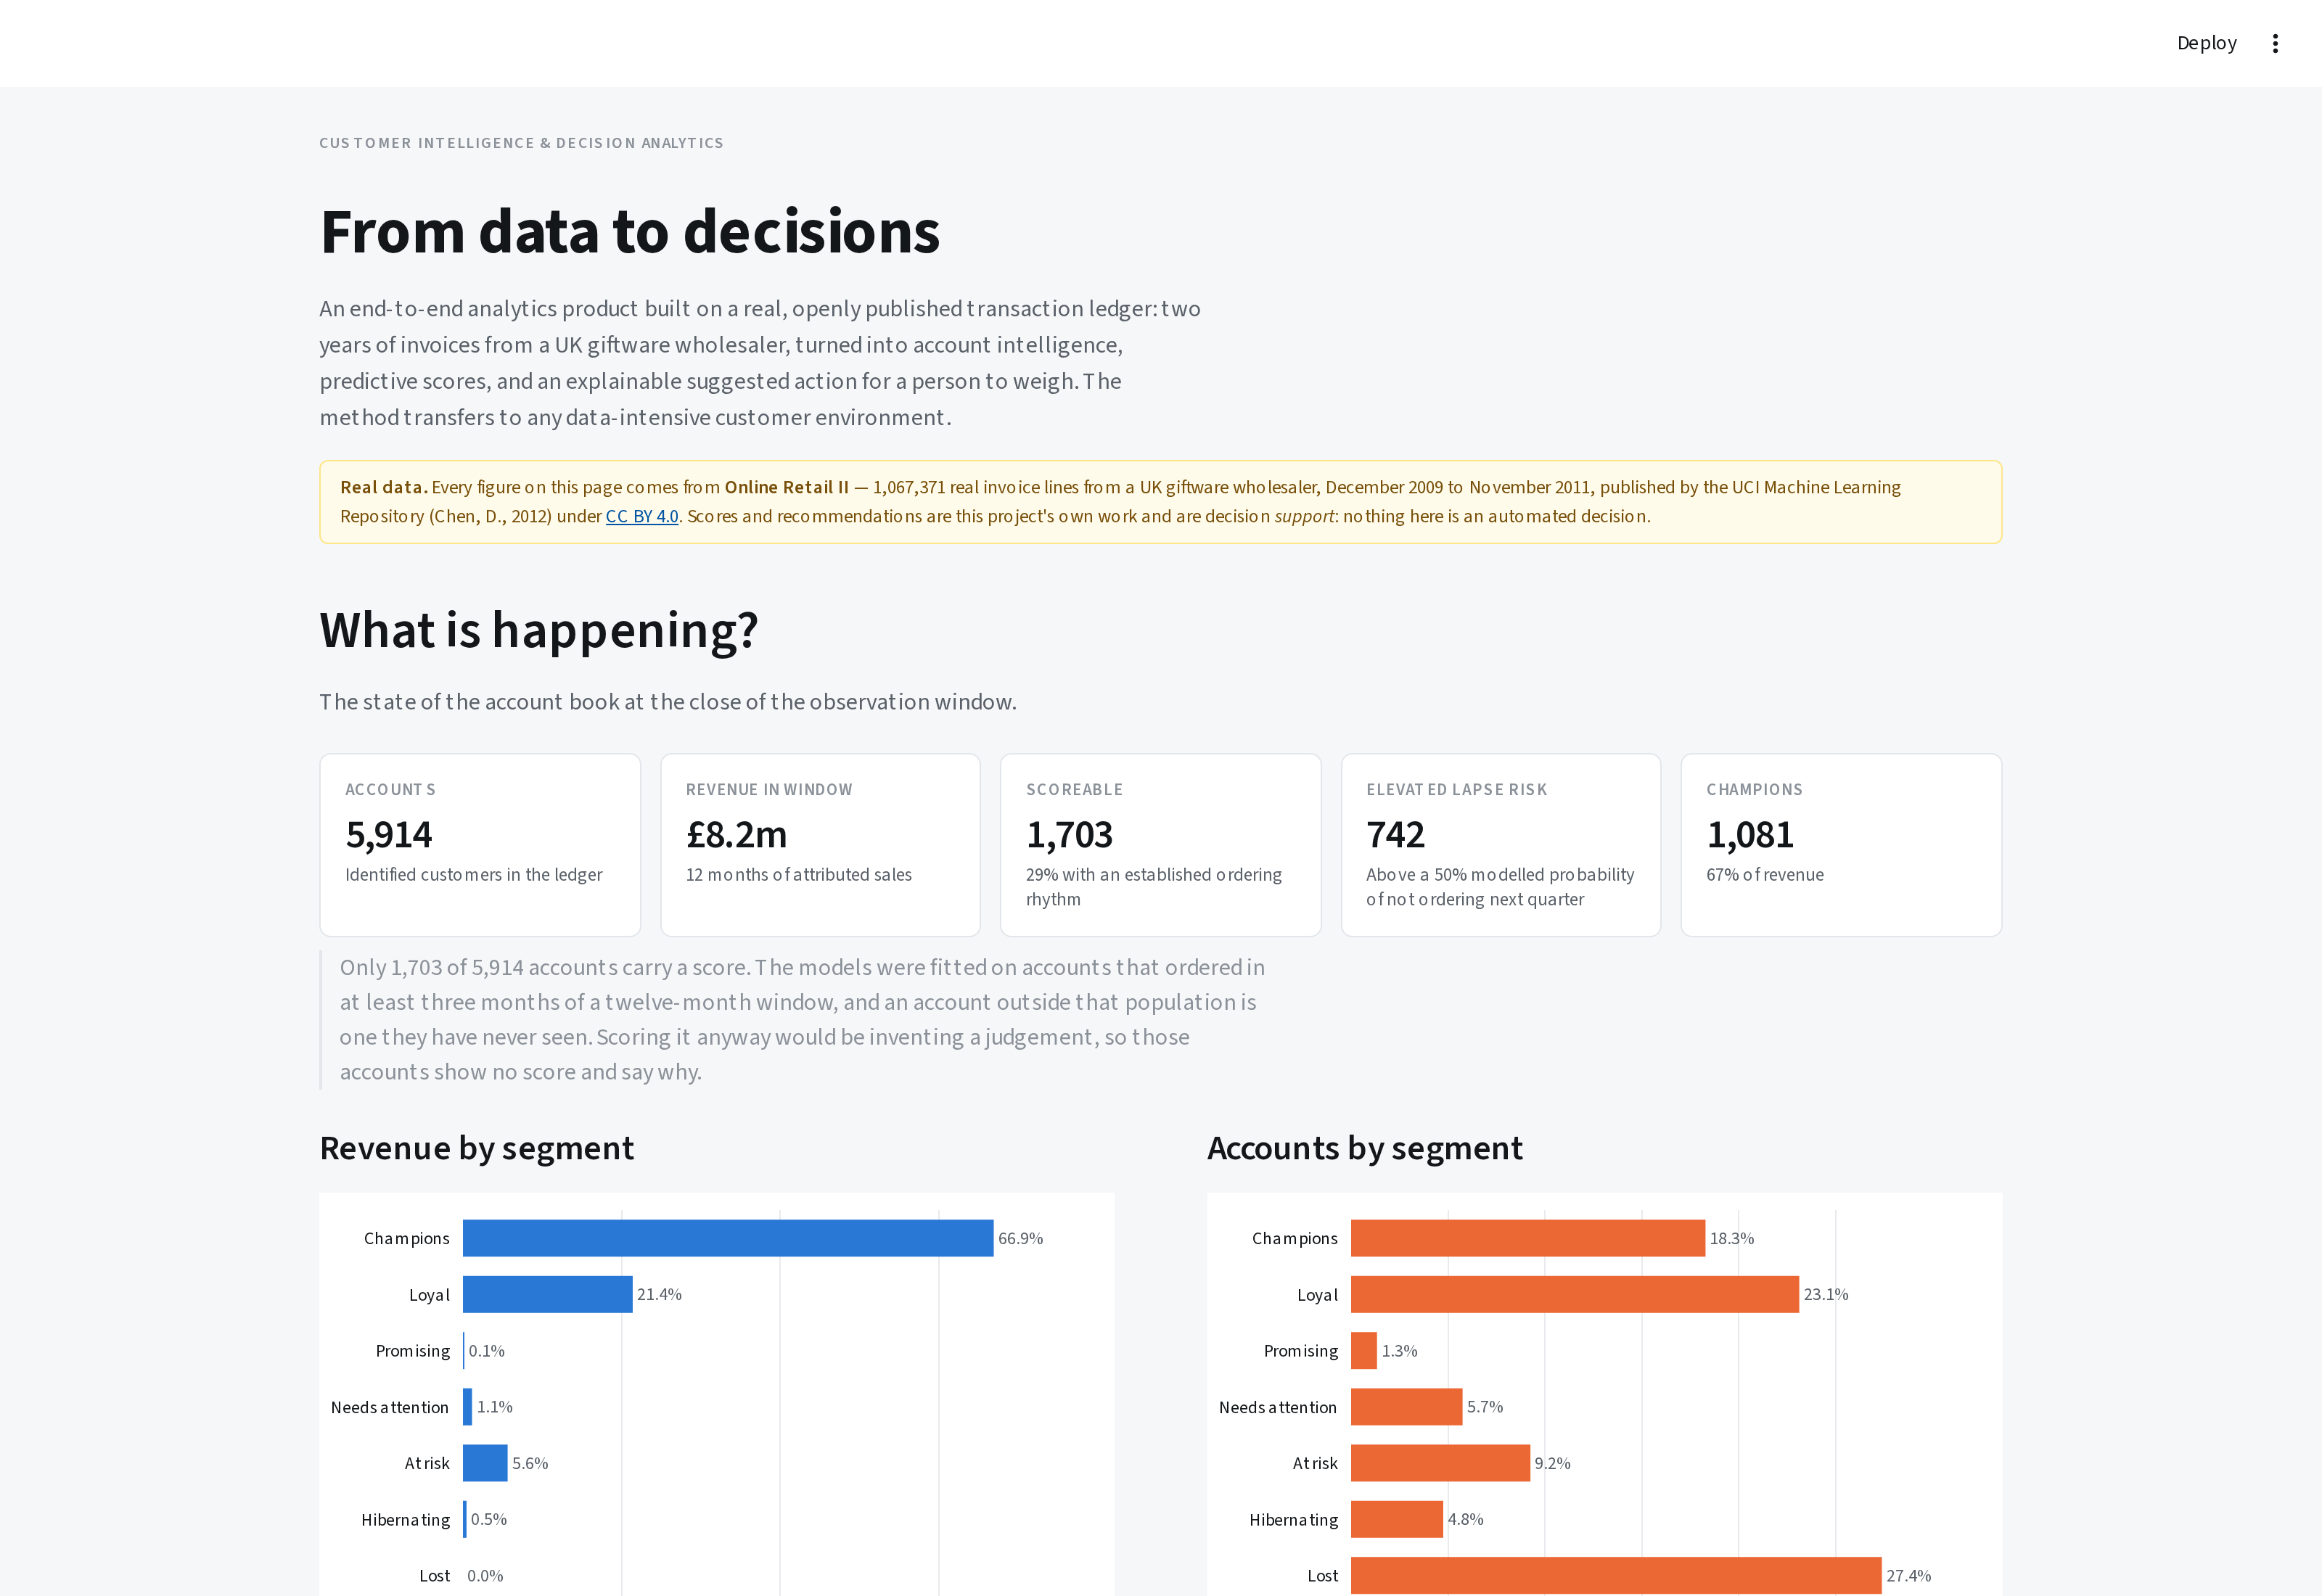Image resolution: width=2322 pixels, height=1596 pixels.
Task: Click the Promising label in the Revenue chart
Action: pos(413,1351)
